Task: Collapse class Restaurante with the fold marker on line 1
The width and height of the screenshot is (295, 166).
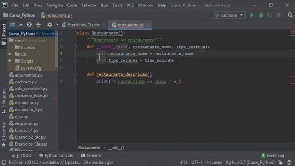Action: [x=75, y=33]
